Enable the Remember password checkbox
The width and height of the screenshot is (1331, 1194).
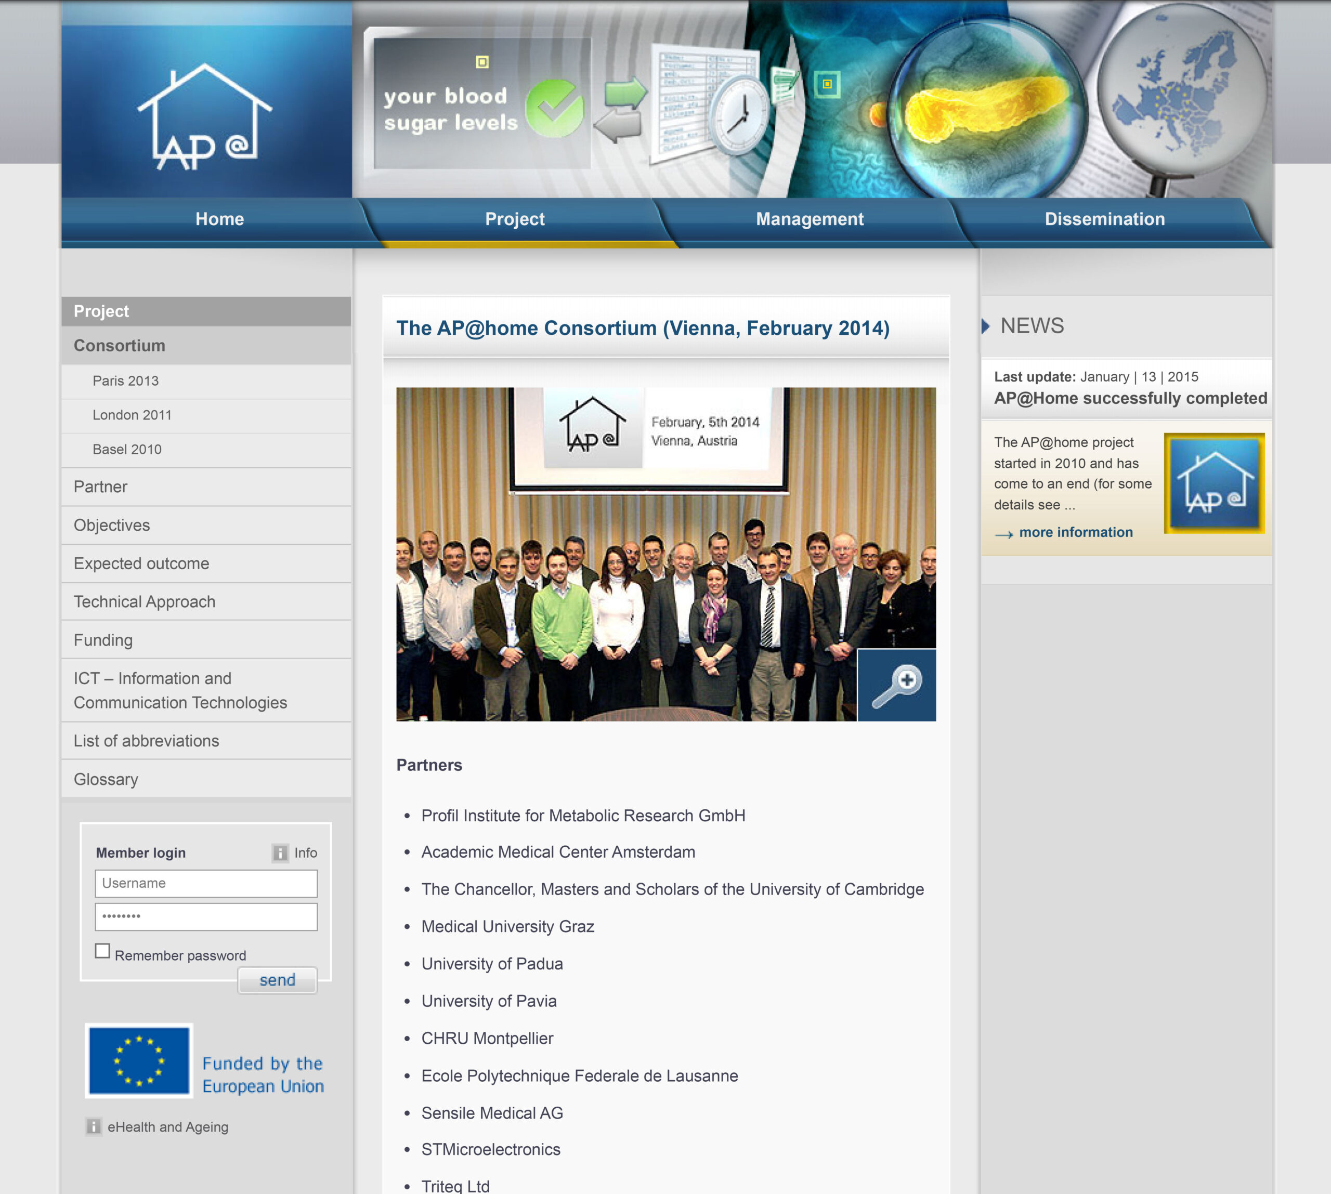[x=102, y=951]
